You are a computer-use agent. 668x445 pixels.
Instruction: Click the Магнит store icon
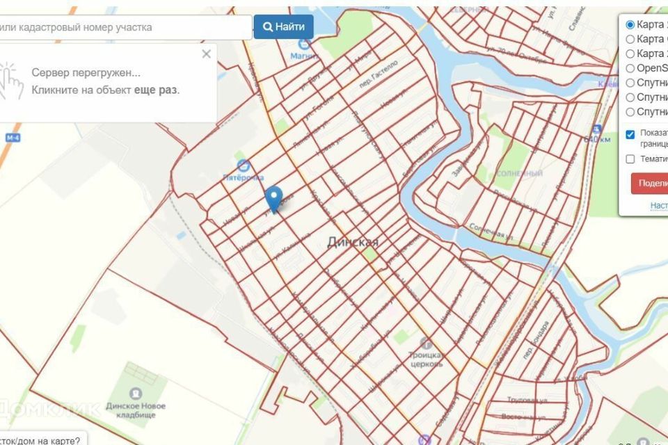303,44
